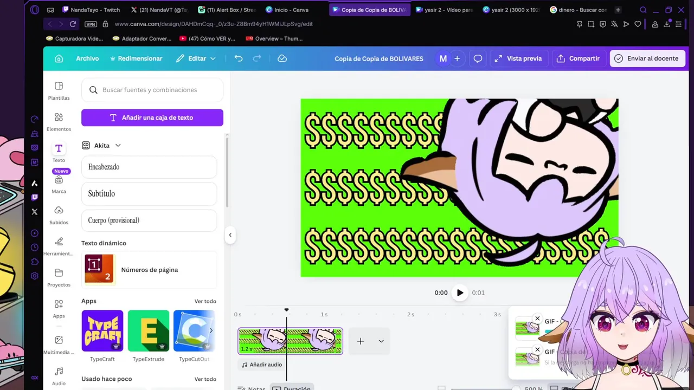Viewport: 694px width, 390px height.
Task: Go to Canva home icon
Action: click(x=59, y=58)
